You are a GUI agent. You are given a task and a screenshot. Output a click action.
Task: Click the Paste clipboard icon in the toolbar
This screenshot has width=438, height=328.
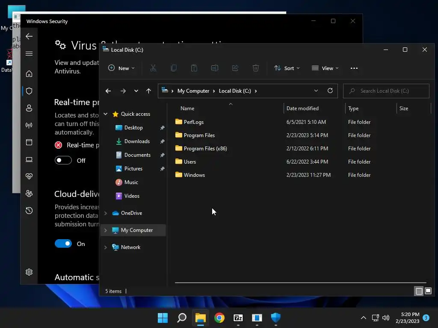194,68
